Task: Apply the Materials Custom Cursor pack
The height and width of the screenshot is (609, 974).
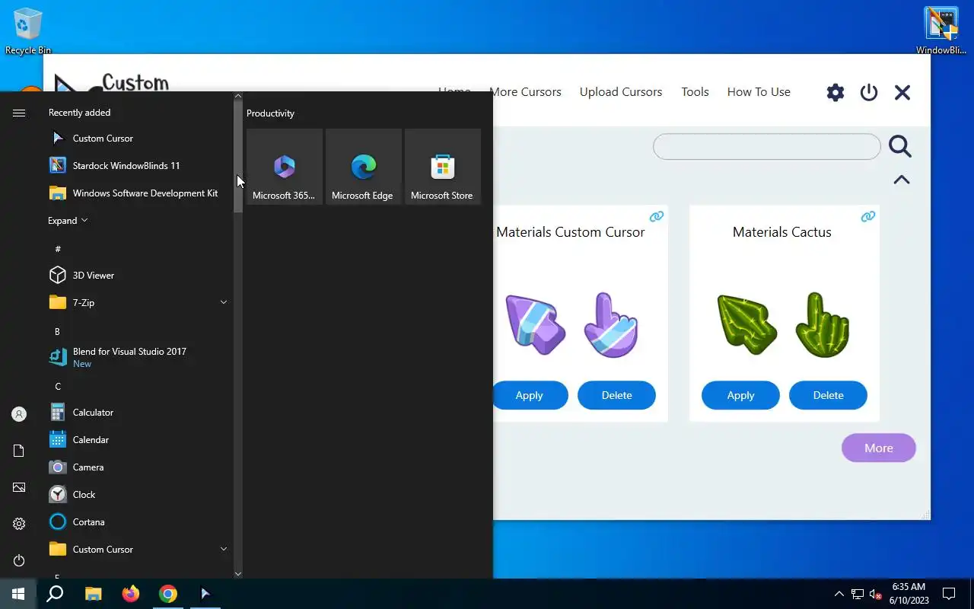Action: pos(530,395)
